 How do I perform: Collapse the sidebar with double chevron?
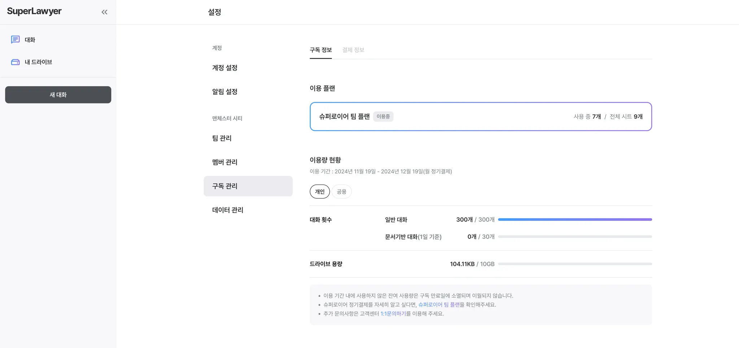(104, 12)
